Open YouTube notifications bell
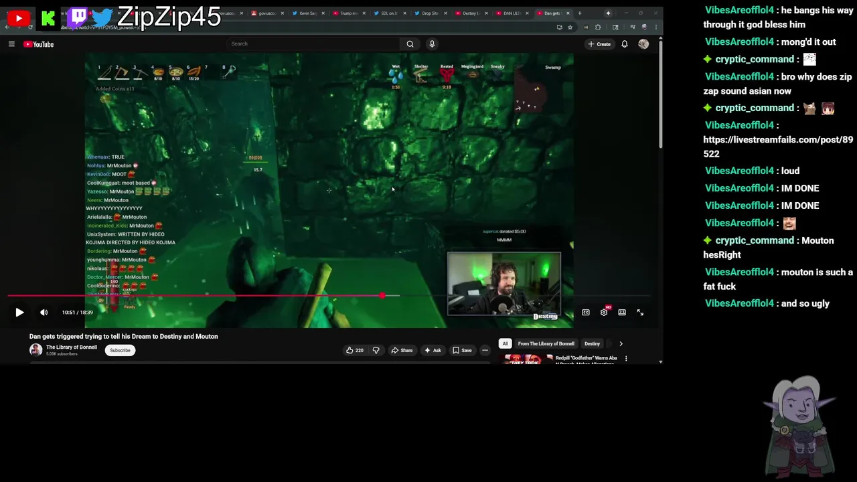Image resolution: width=857 pixels, height=482 pixels. [625, 44]
